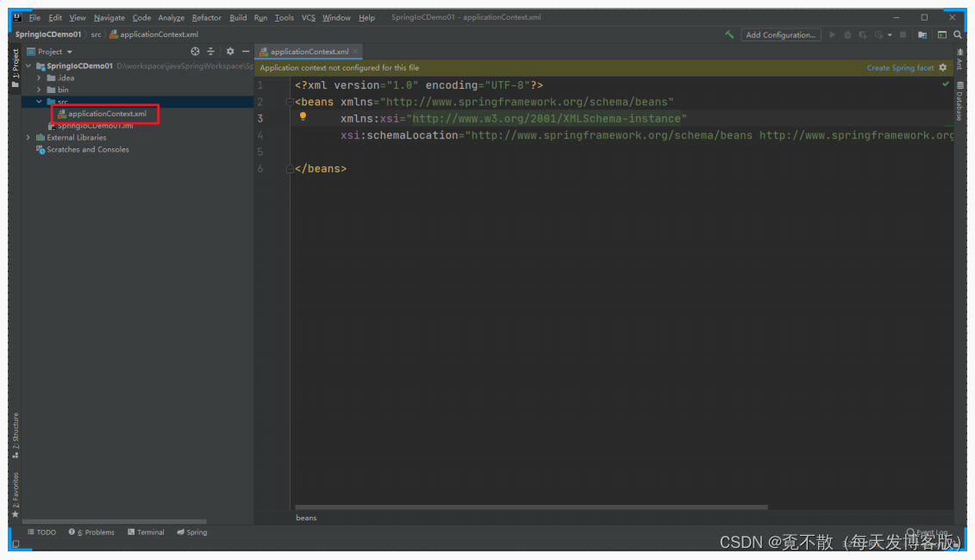Click the Build hammer icon in toolbar

coord(729,34)
